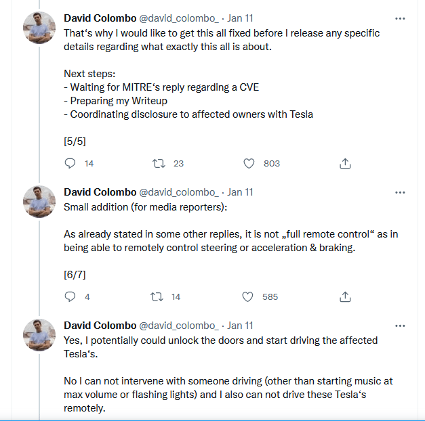Reply to the [6/7] tweet
425x421 pixels.
70,296
